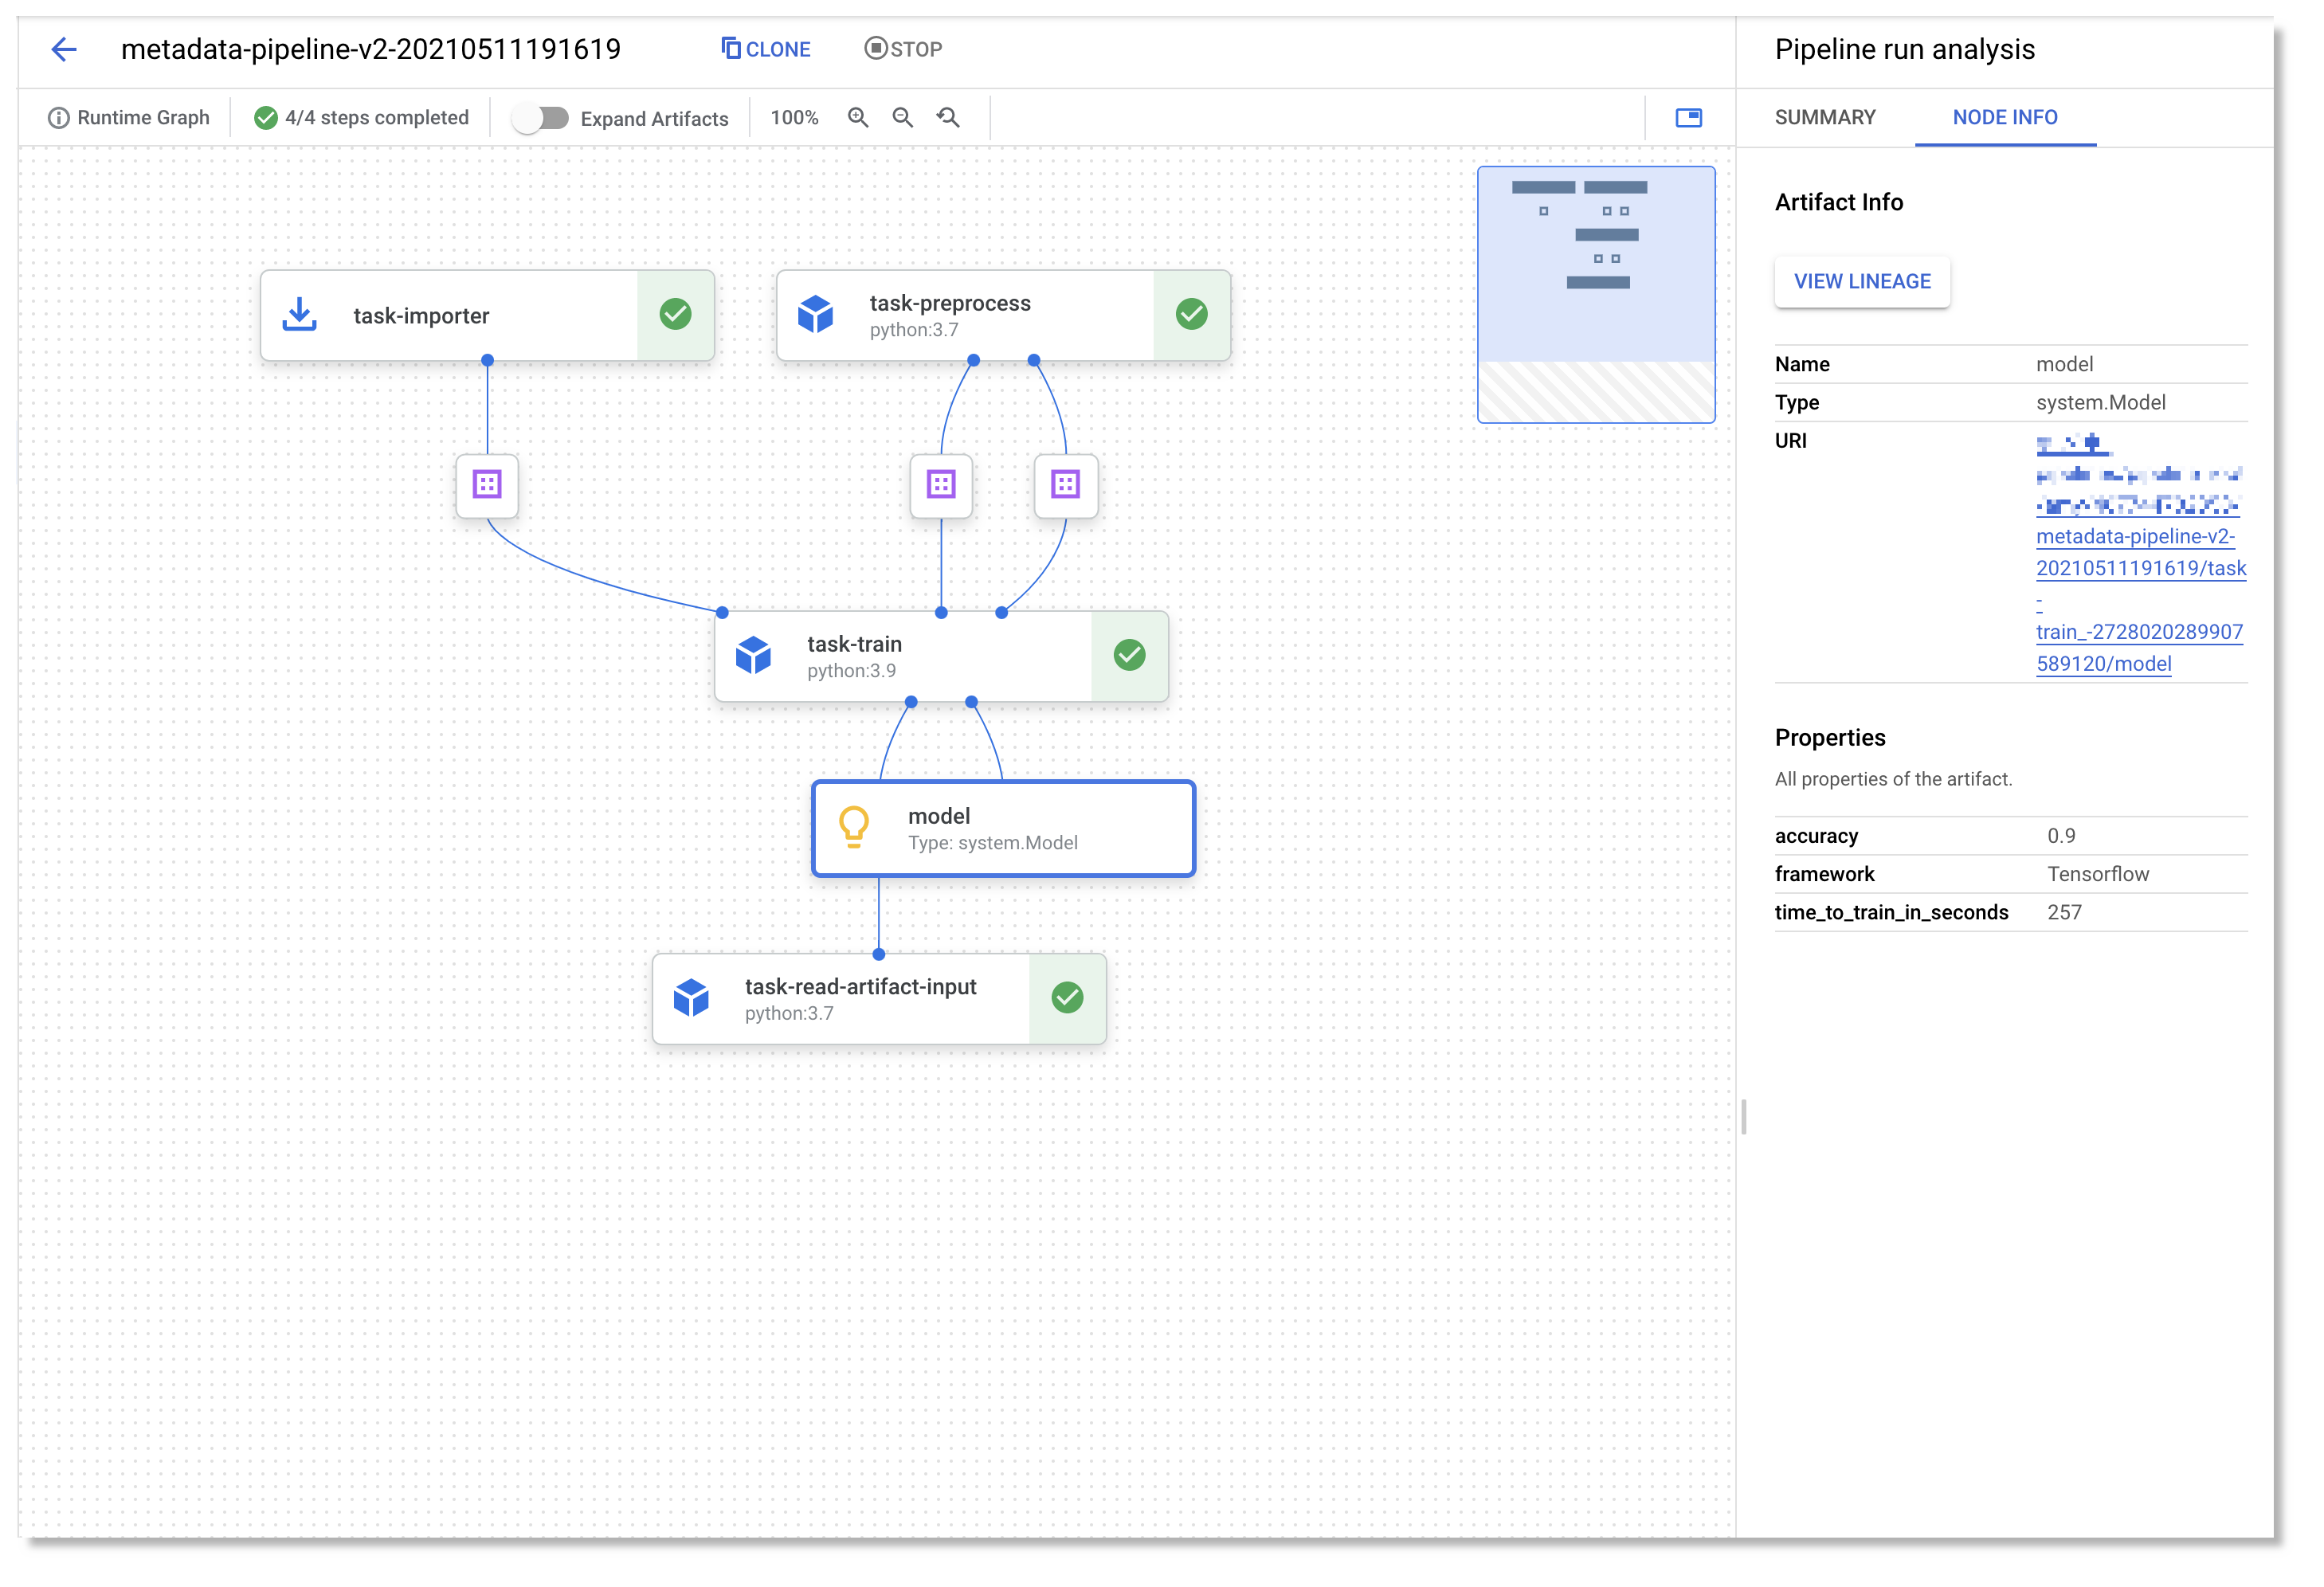Click the minimap overview thumbnail
Viewport: 2324px width, 1587px height.
click(1596, 294)
